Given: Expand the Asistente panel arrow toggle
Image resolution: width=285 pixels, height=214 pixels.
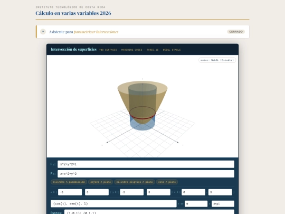Looking at the screenshot, I should point(43,32).
